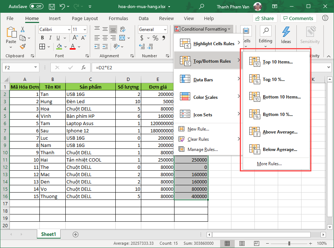
Task: Click the Decrease Indent icon
Action: [x=97, y=47]
